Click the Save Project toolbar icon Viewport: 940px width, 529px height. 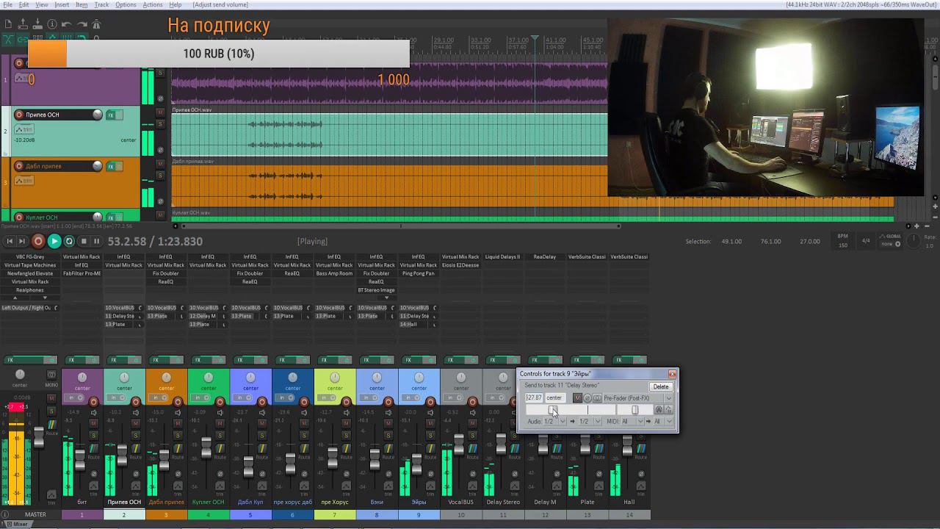(37, 24)
